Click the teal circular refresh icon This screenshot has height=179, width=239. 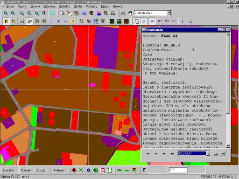(52, 13)
